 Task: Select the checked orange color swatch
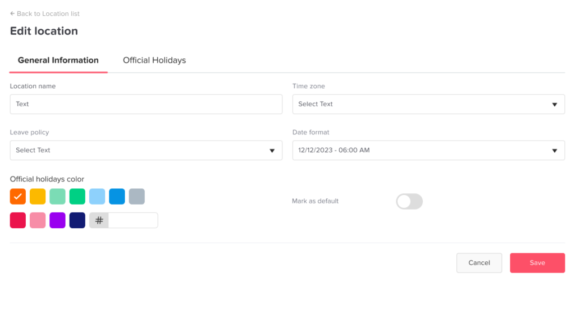pyautogui.click(x=18, y=196)
